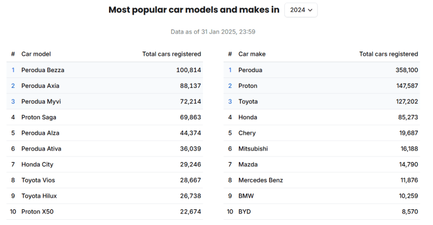Click the 69,863 value
433x225 pixels.
click(x=191, y=117)
